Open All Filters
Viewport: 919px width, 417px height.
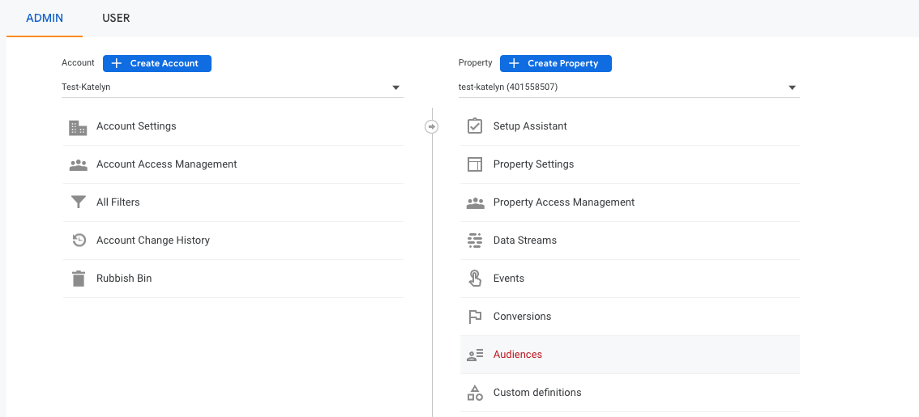pyautogui.click(x=233, y=202)
